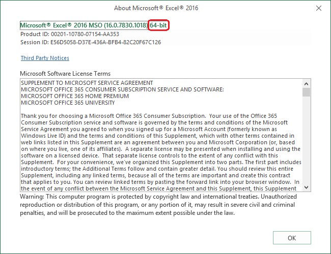The width and height of the screenshot is (331, 254).
Task: Confirm the dialog with the OK button
Action: click(x=292, y=238)
